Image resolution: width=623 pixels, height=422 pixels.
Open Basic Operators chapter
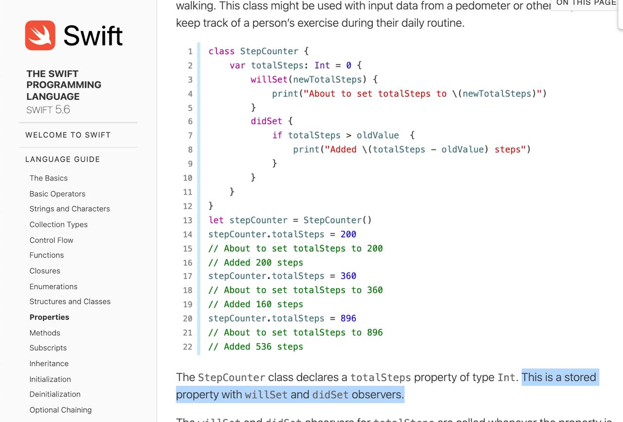[x=57, y=194]
